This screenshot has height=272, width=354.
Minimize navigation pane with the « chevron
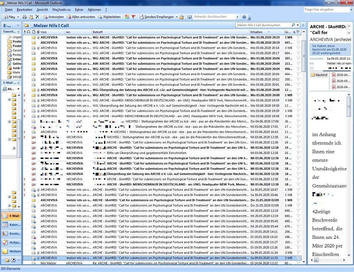pos(18,25)
